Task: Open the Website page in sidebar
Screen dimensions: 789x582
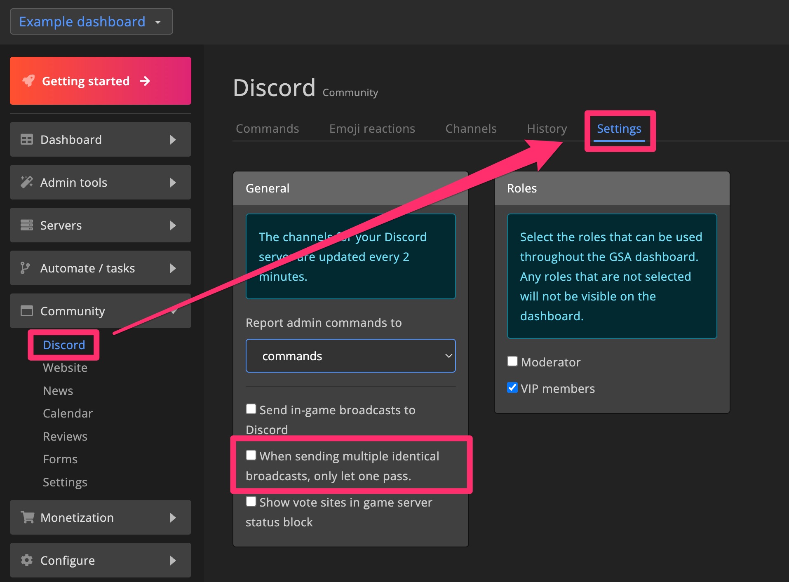Action: point(65,367)
